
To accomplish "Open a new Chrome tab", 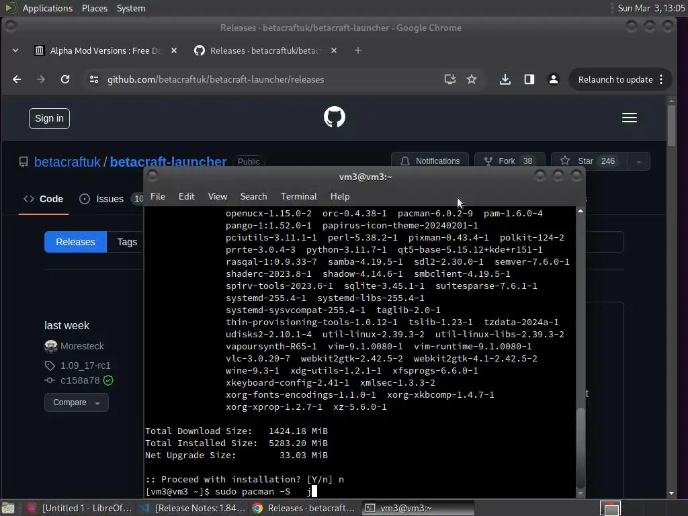I will click(358, 50).
